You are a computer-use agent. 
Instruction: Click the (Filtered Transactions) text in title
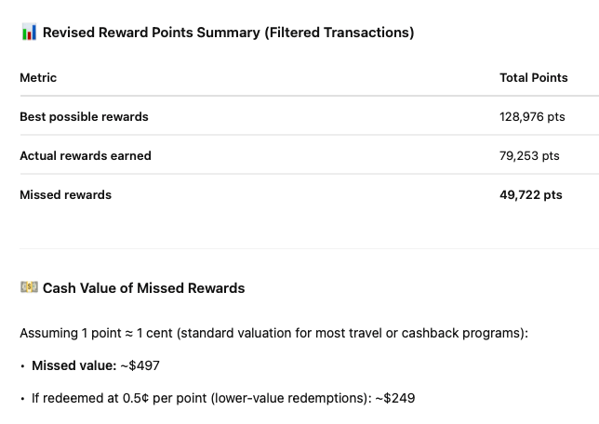[339, 33]
